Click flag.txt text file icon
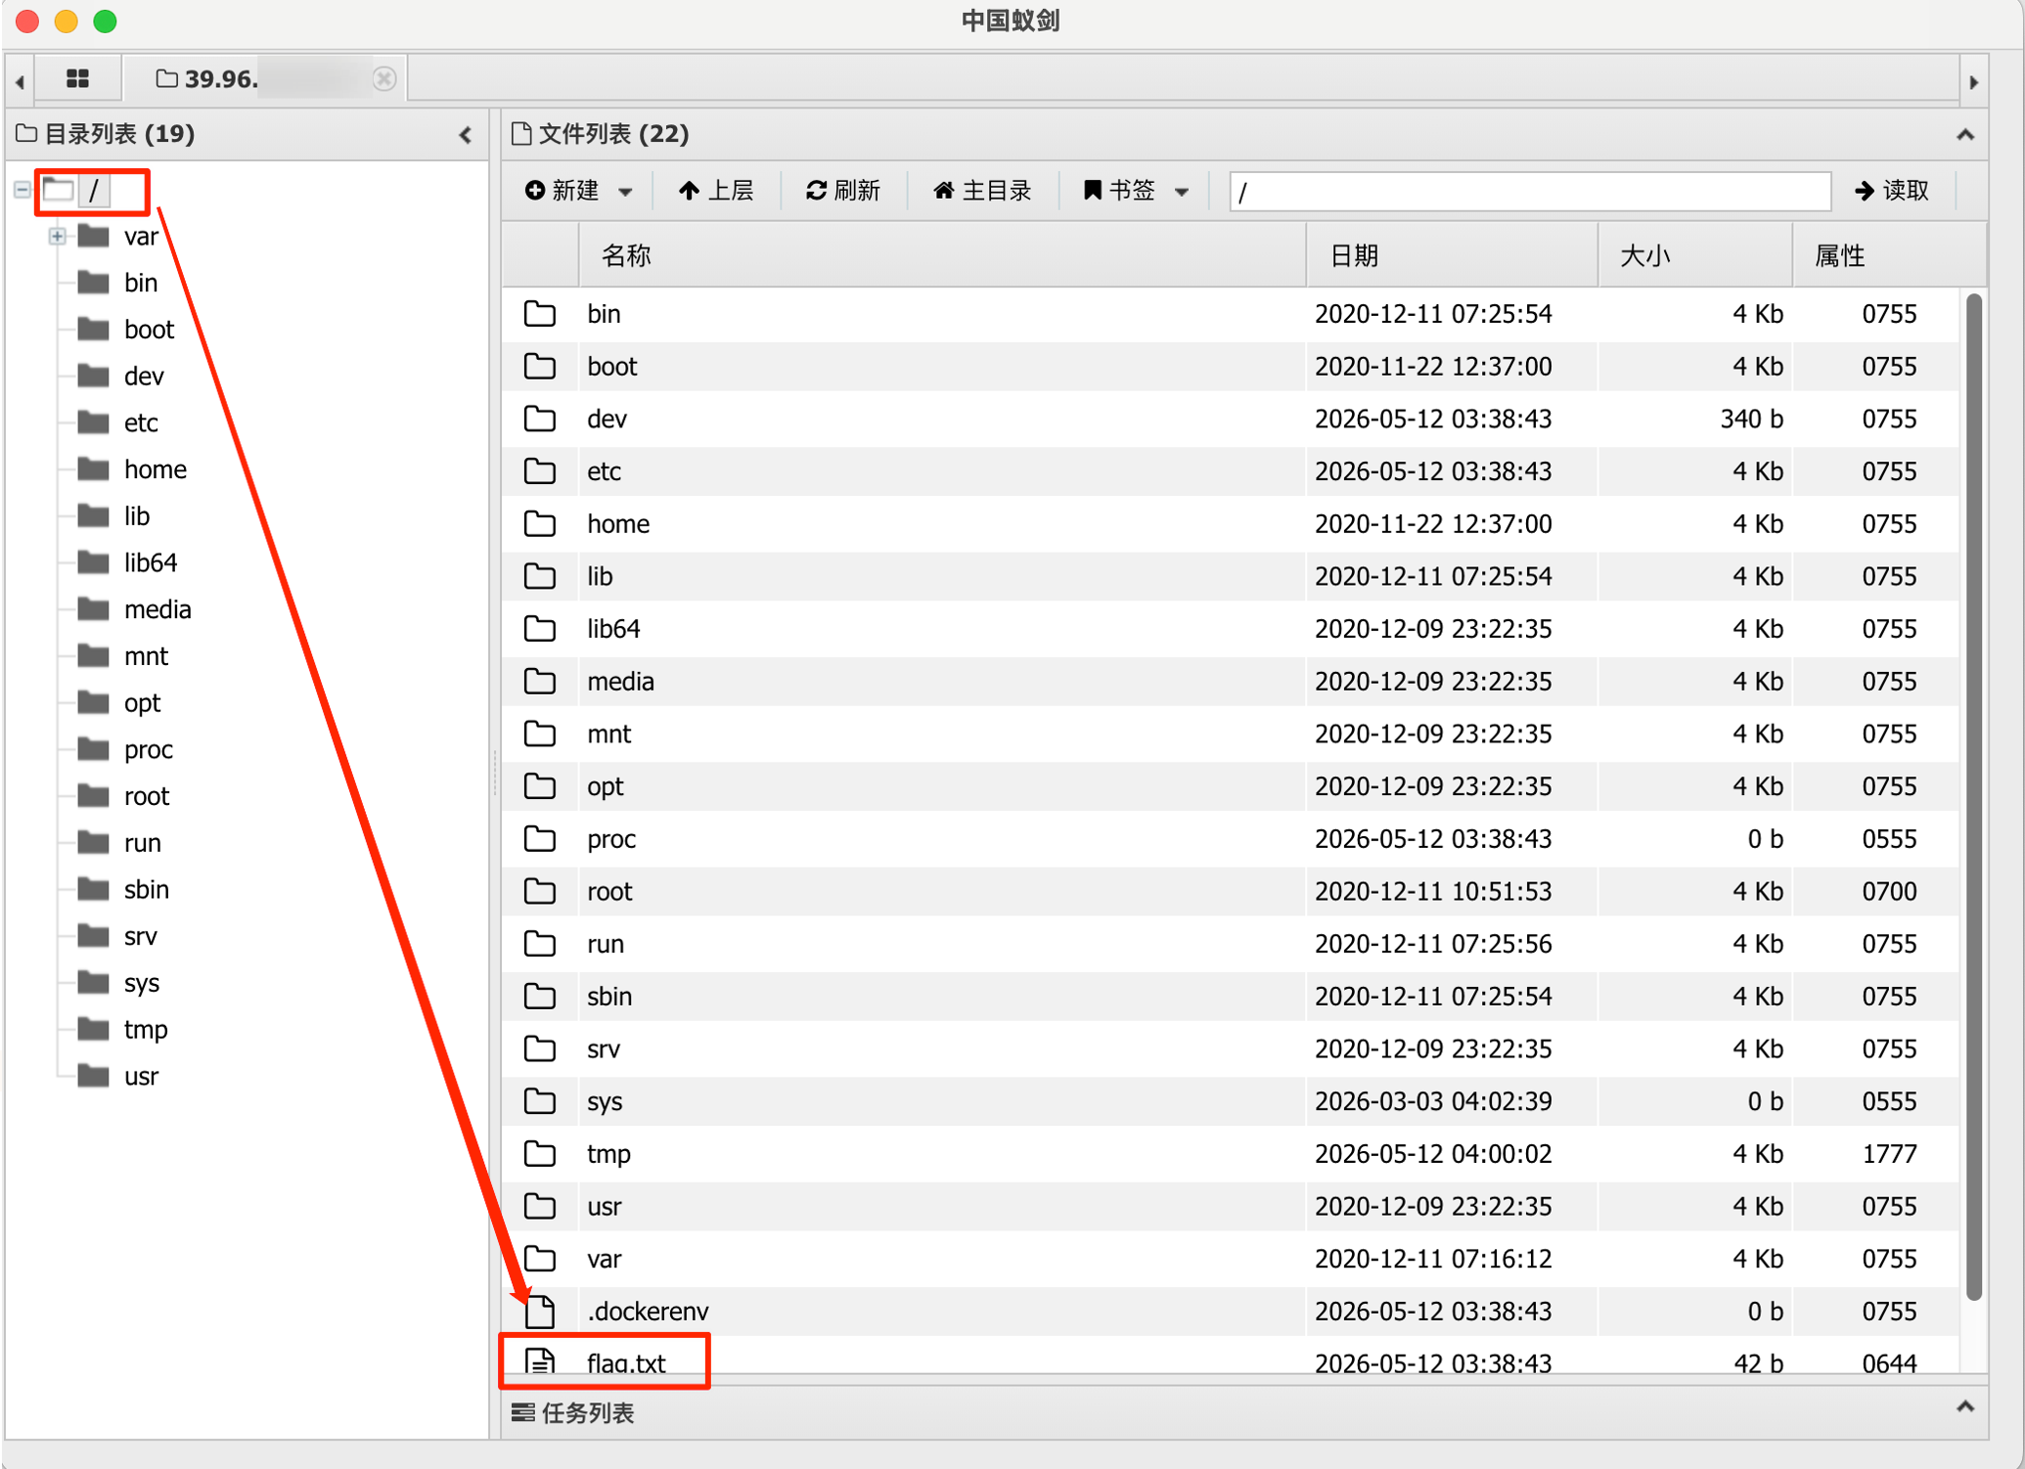This screenshot has width=2025, height=1469. (539, 1360)
